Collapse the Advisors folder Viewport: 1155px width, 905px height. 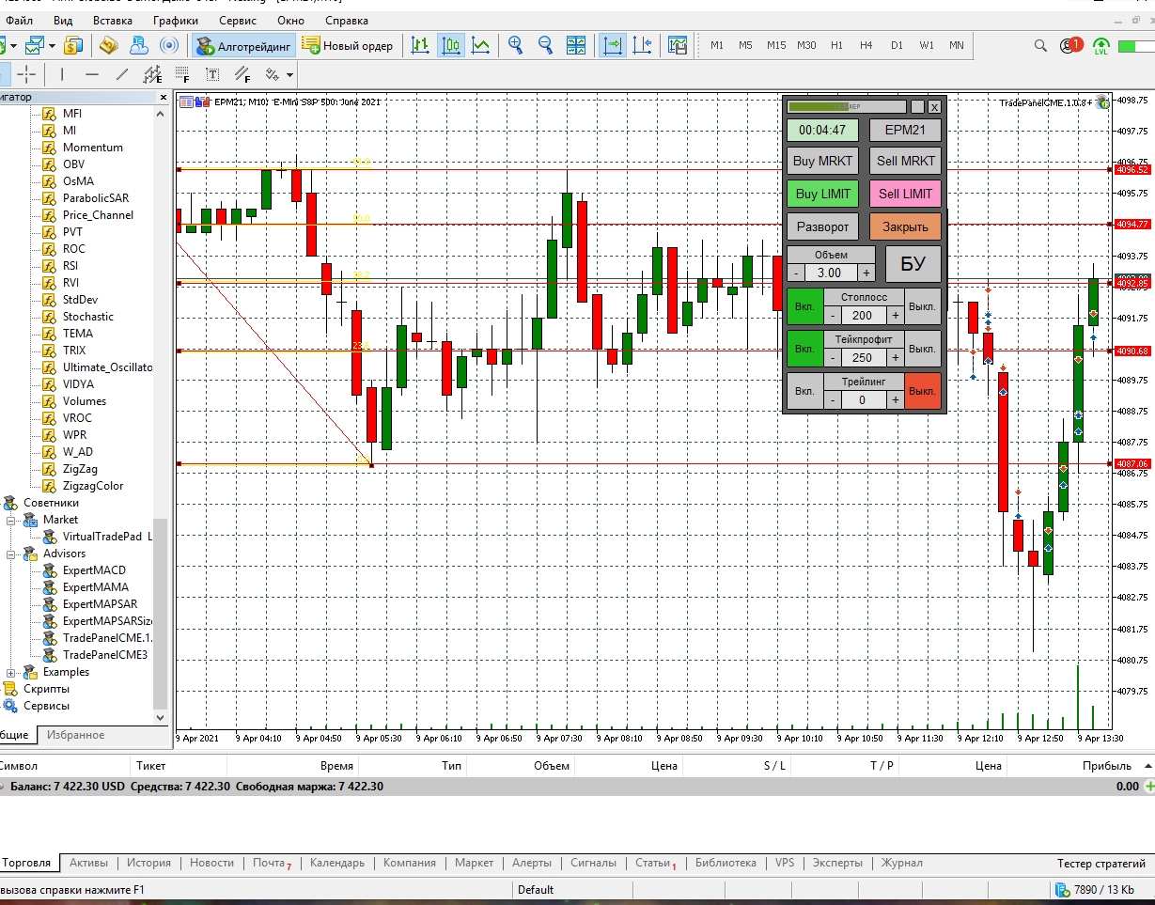pyautogui.click(x=11, y=554)
